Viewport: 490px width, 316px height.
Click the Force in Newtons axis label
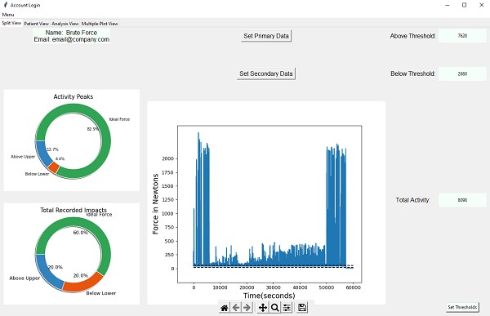[x=155, y=204]
